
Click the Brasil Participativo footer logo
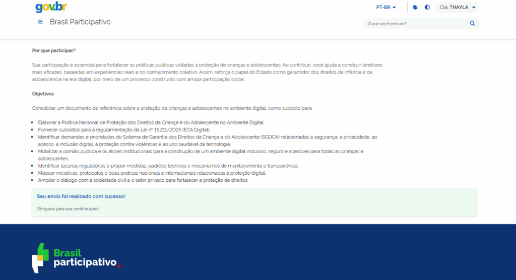(76, 257)
